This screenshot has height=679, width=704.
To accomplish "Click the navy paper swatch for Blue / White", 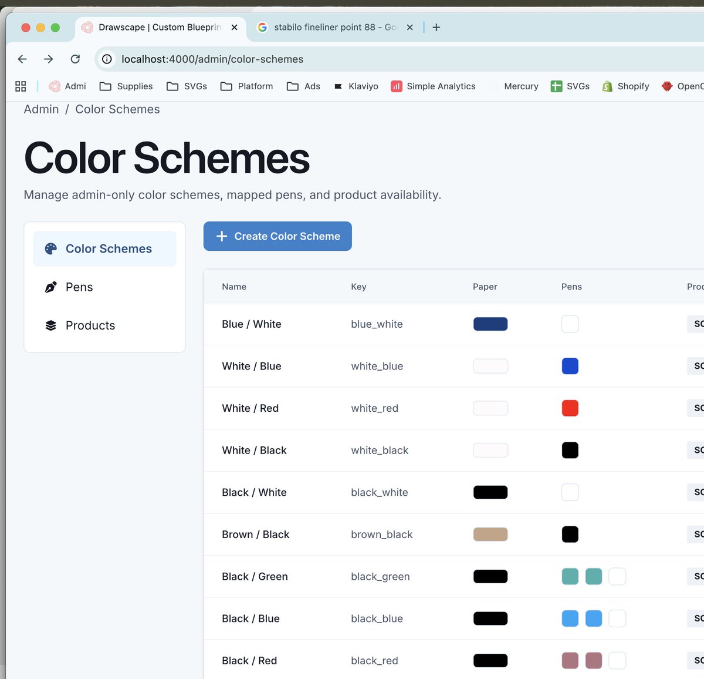I will tap(490, 324).
